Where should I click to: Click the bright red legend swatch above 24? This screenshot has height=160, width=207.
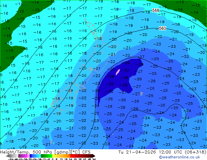(72, 156)
